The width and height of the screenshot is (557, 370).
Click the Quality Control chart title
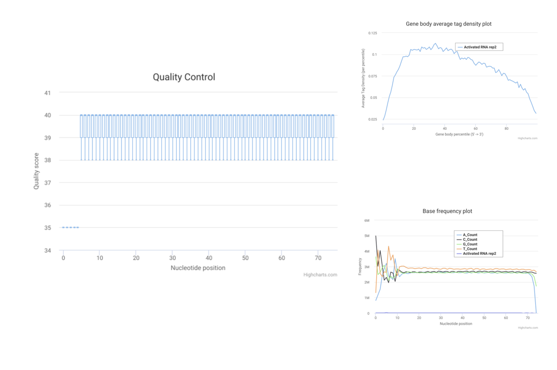point(184,77)
